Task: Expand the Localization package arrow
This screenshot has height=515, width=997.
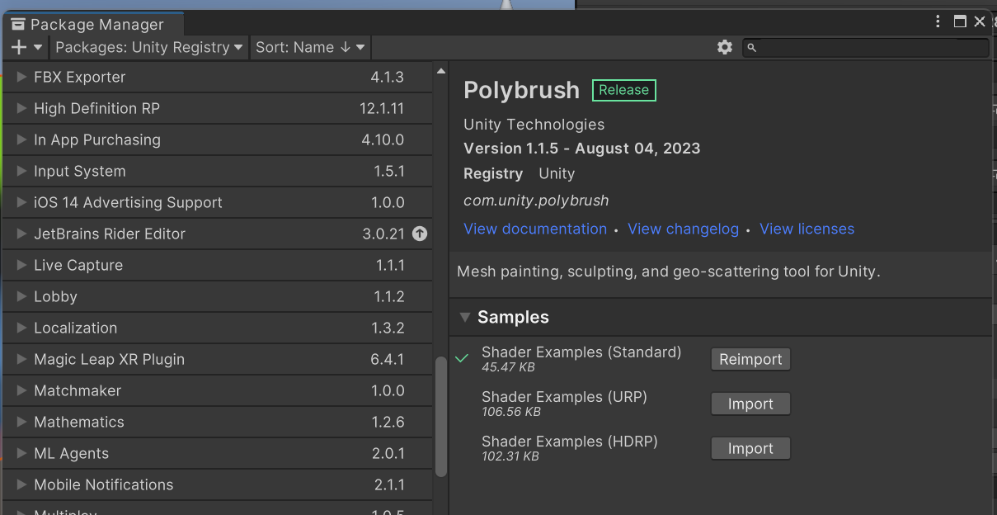Action: (21, 328)
